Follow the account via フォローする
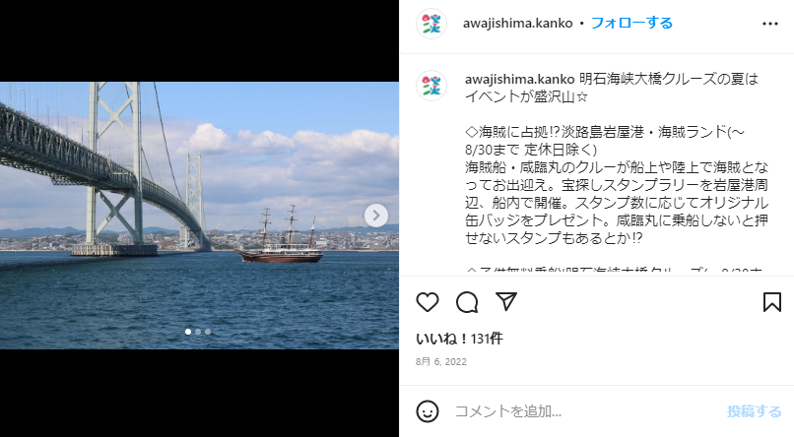Image resolution: width=794 pixels, height=437 pixels. tap(631, 23)
